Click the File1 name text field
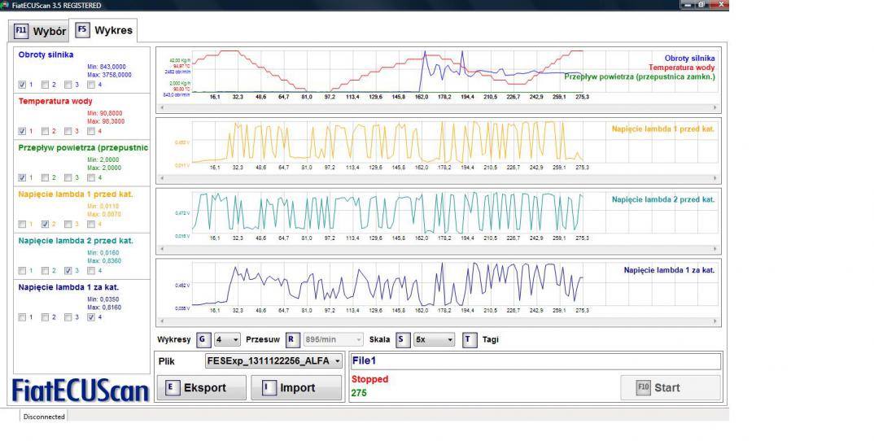 coord(535,361)
